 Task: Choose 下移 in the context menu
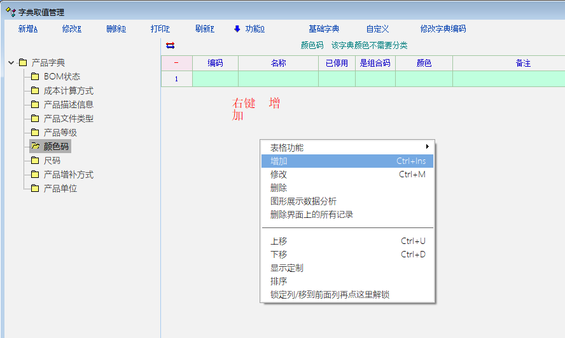347,254
